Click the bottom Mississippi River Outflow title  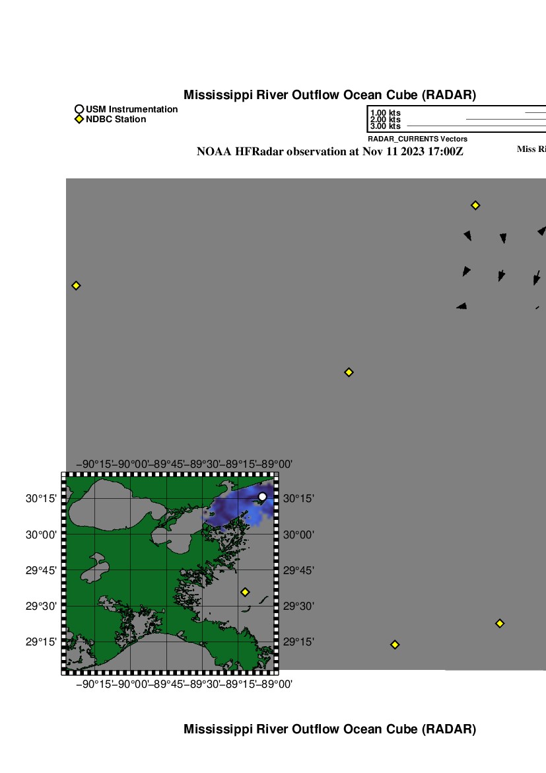click(329, 729)
